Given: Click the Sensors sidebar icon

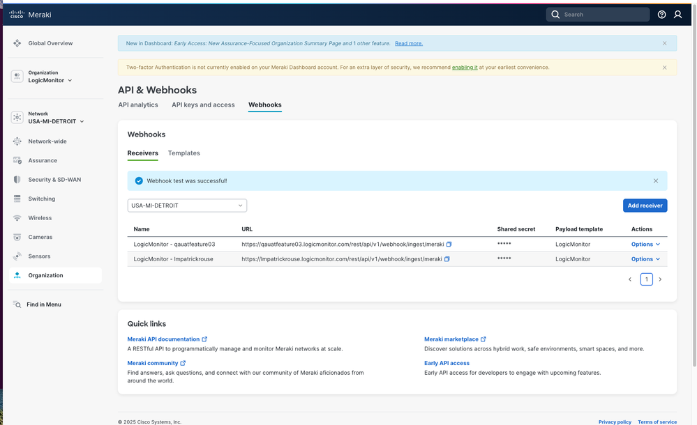Looking at the screenshot, I should click(17, 256).
